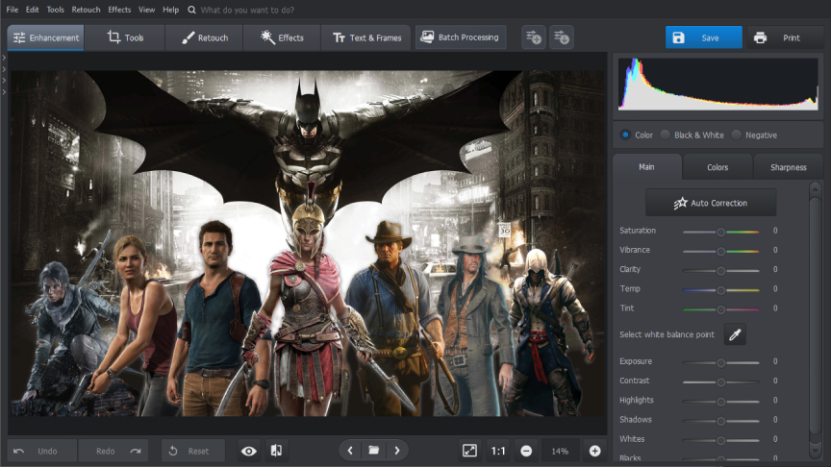
Task: Expand the third left side panel chevron
Action: click(4, 81)
